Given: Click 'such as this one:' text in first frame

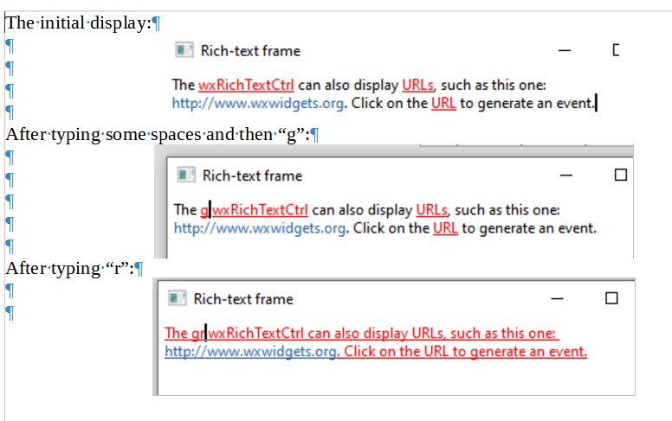Looking at the screenshot, I should click(494, 85).
